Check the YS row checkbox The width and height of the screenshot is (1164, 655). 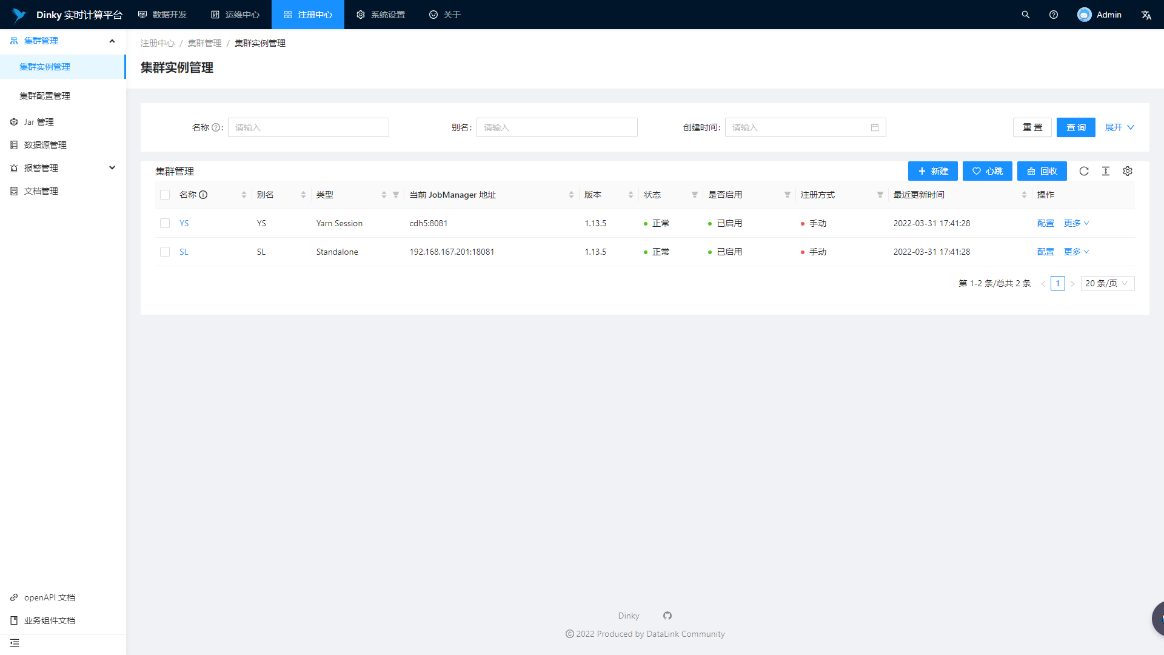(165, 223)
